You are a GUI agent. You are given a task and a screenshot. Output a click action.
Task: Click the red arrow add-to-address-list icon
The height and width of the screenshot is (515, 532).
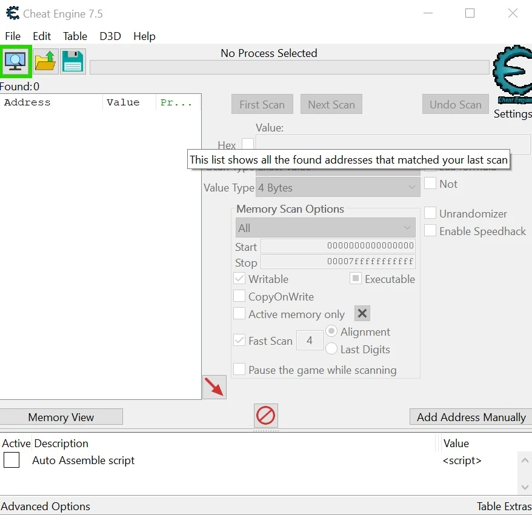point(214,387)
